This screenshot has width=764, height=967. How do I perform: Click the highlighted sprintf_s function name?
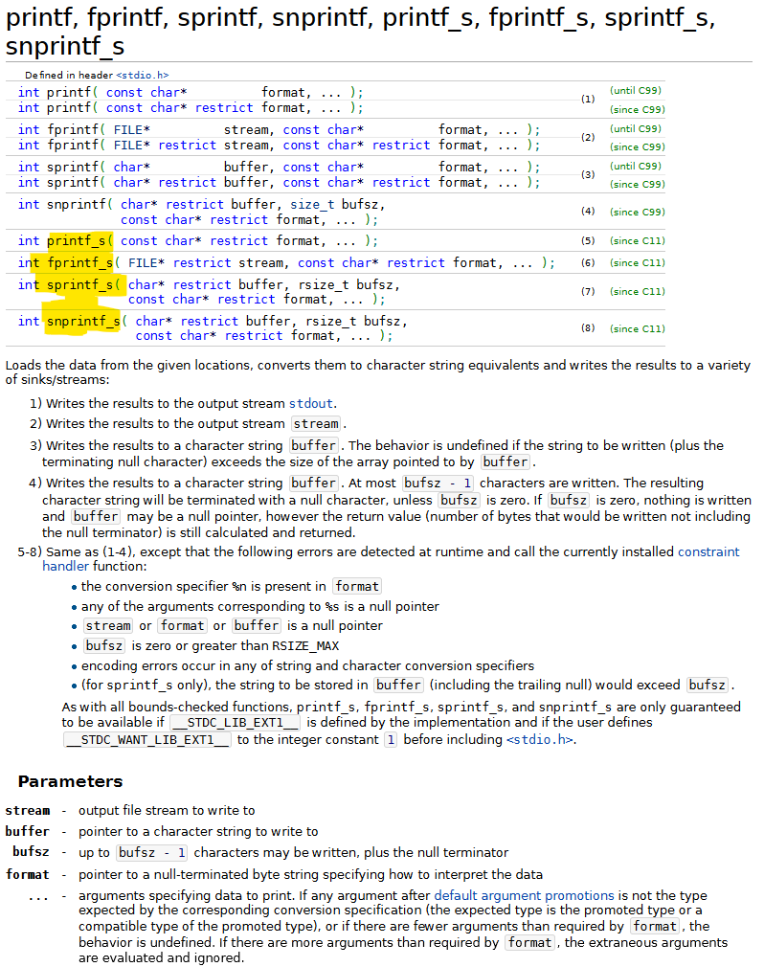[79, 285]
